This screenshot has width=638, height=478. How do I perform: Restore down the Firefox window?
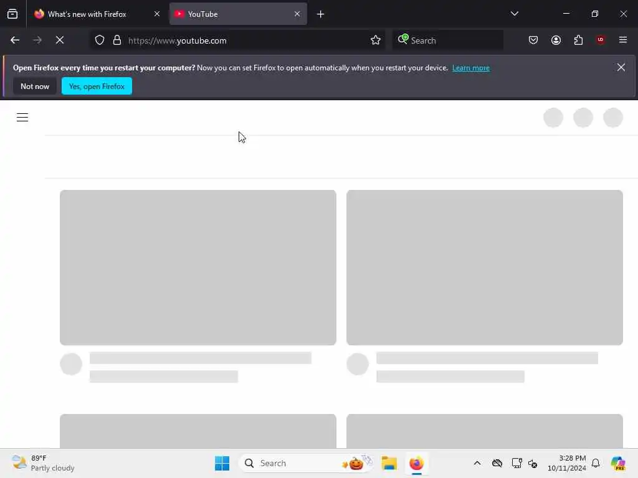[x=595, y=14]
